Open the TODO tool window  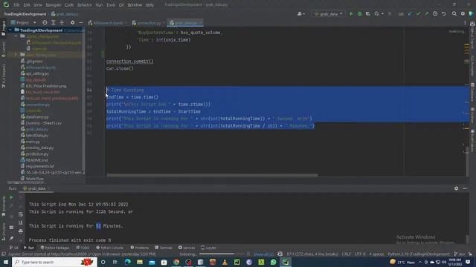[x=83, y=248]
